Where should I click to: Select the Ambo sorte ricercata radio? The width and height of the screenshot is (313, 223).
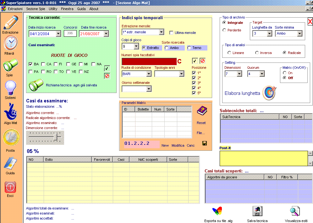click(x=167, y=48)
